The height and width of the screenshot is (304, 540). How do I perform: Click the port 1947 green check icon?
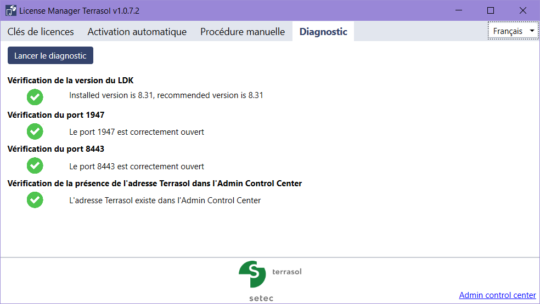tap(35, 131)
